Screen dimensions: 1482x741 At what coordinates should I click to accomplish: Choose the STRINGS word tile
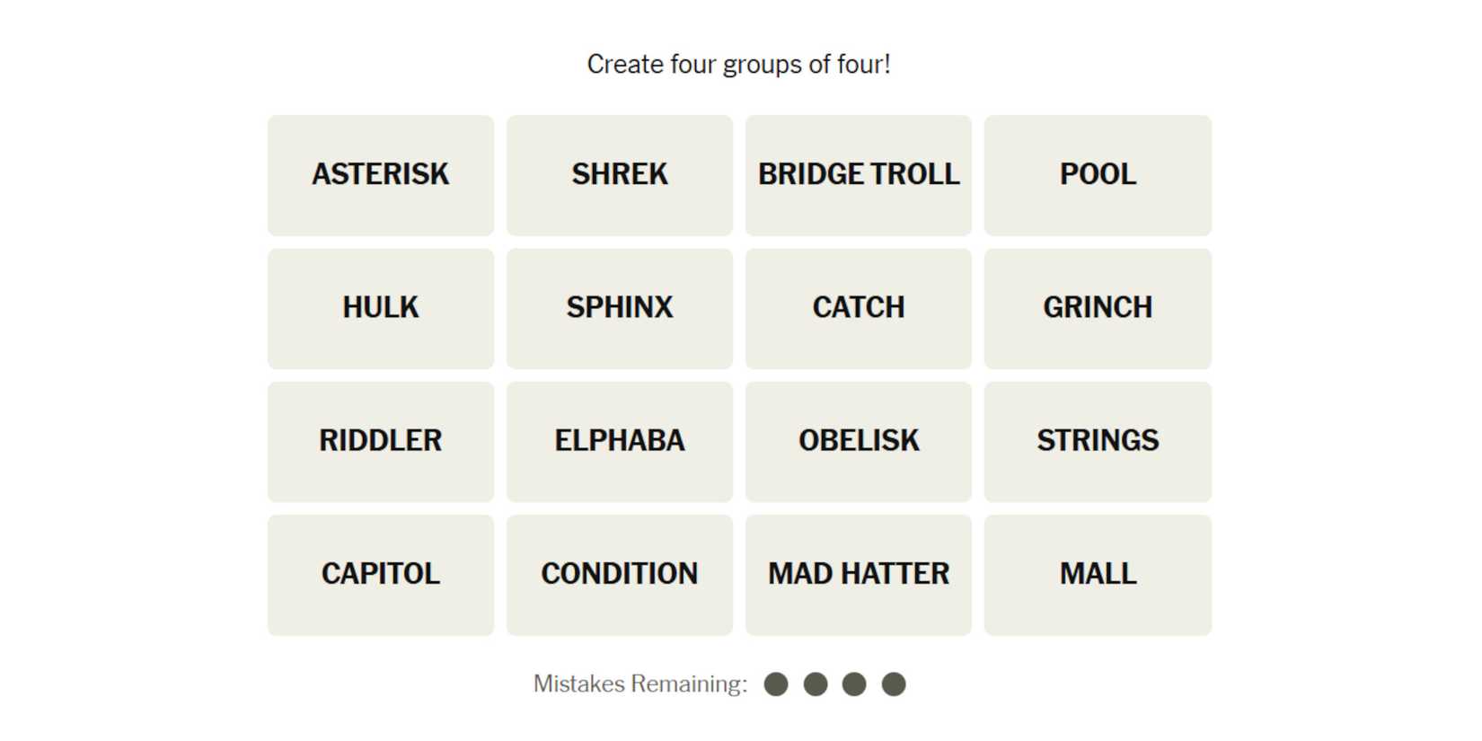(1098, 441)
